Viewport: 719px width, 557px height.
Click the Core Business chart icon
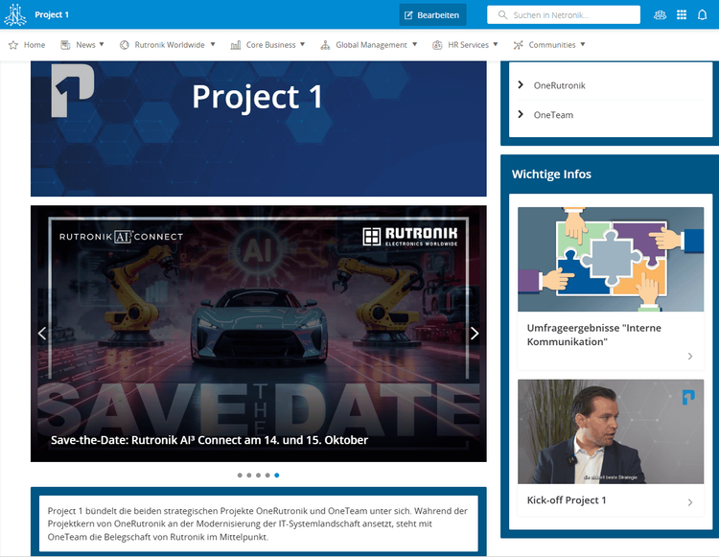coord(236,45)
